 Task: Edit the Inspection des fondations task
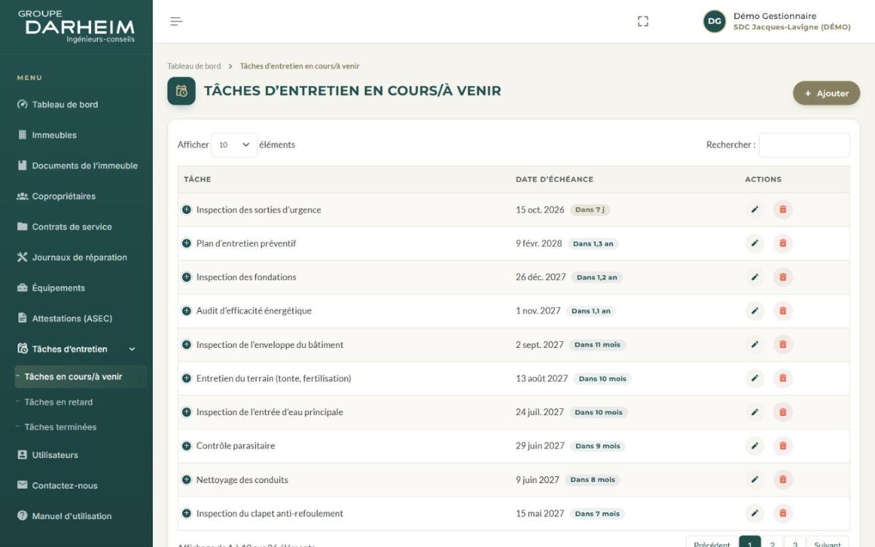click(755, 277)
